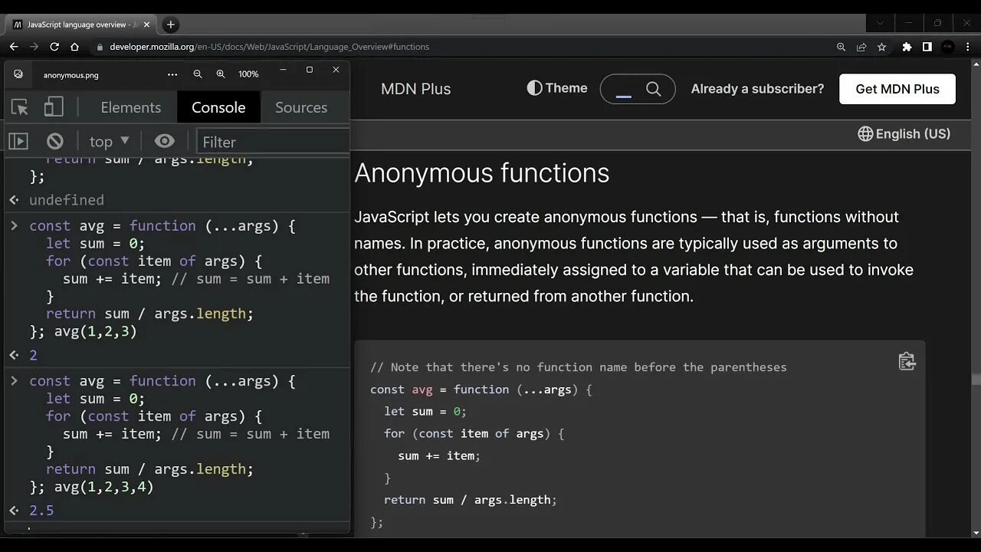The height and width of the screenshot is (552, 981).
Task: Click the anonymous.png file name title
Action: (x=71, y=75)
